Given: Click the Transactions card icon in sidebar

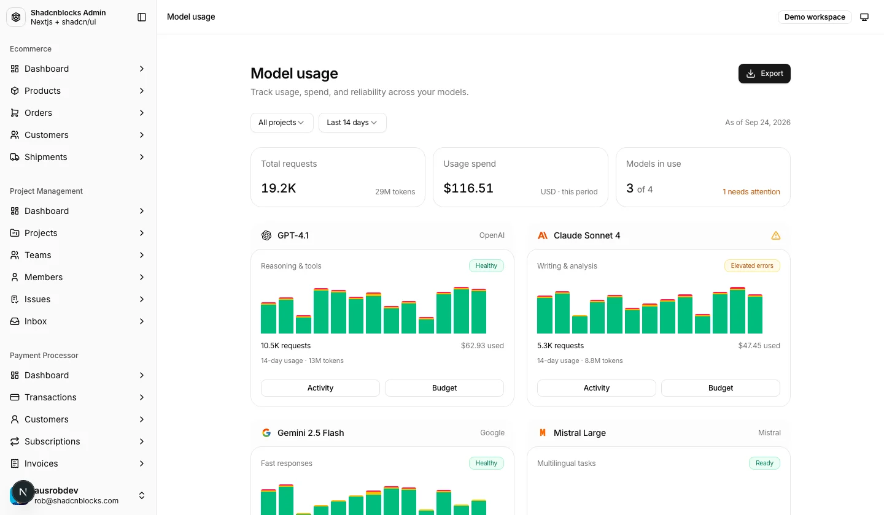Looking at the screenshot, I should pos(15,397).
